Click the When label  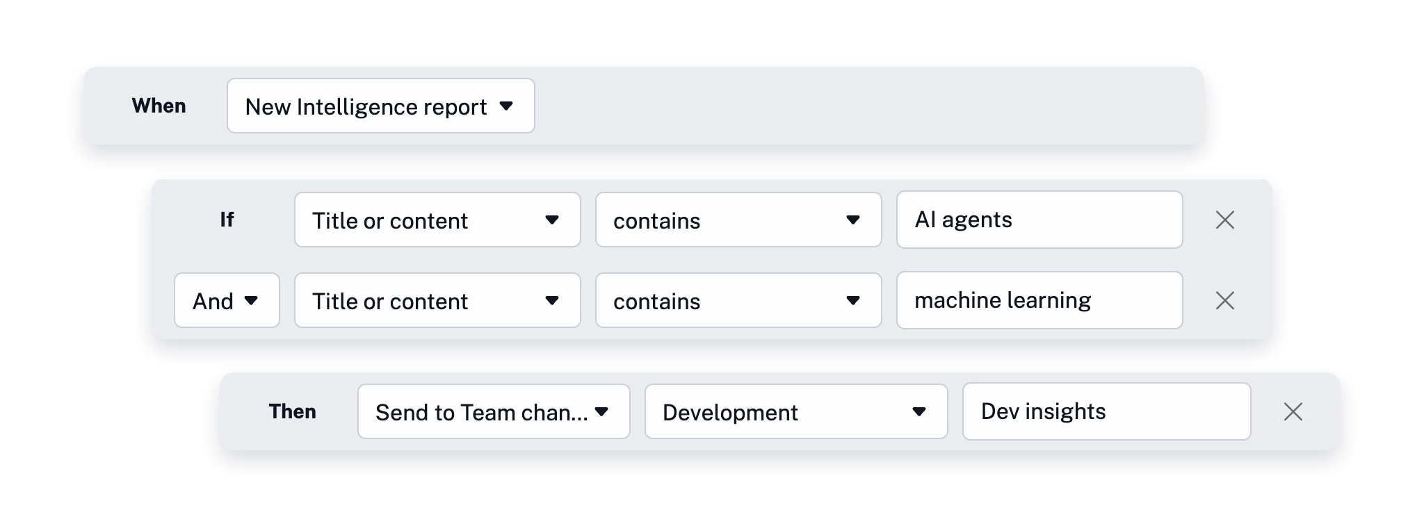159,106
